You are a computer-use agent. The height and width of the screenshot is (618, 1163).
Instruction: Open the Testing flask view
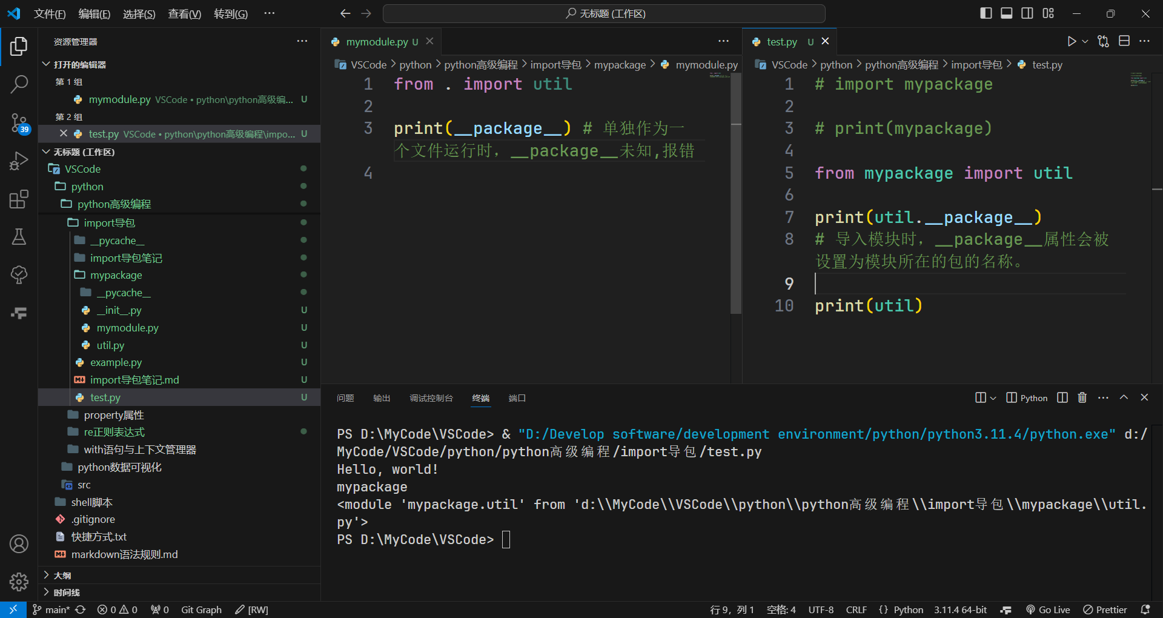click(19, 237)
